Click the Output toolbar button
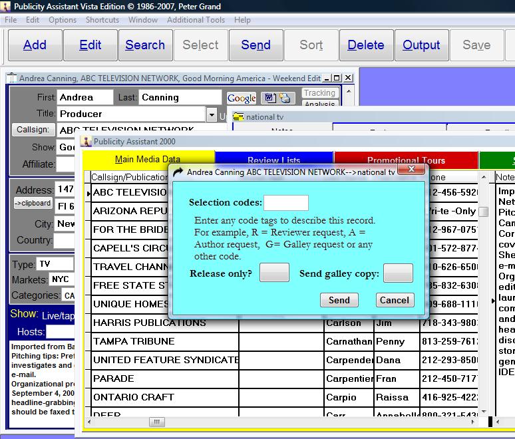 pyautogui.click(x=421, y=45)
